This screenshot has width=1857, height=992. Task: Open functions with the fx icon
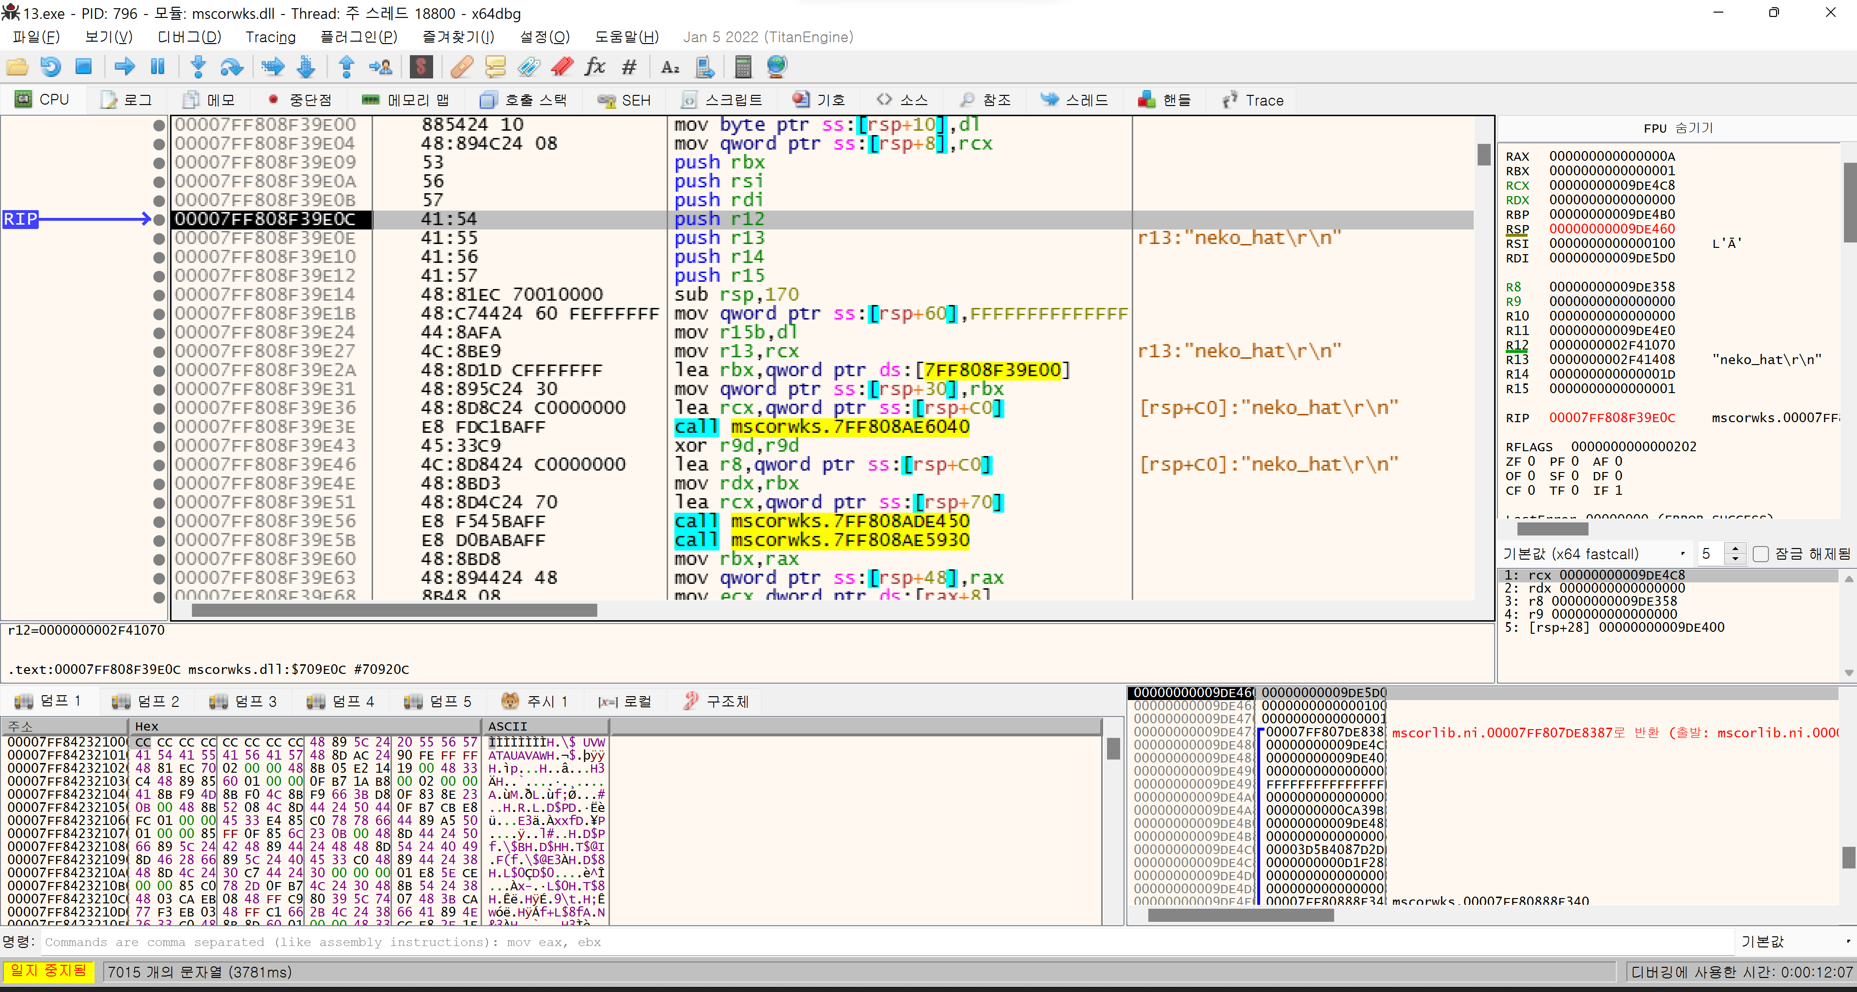click(x=595, y=67)
